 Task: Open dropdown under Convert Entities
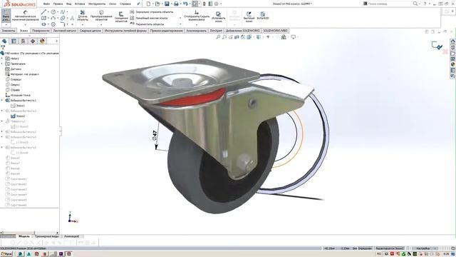pos(101,24)
